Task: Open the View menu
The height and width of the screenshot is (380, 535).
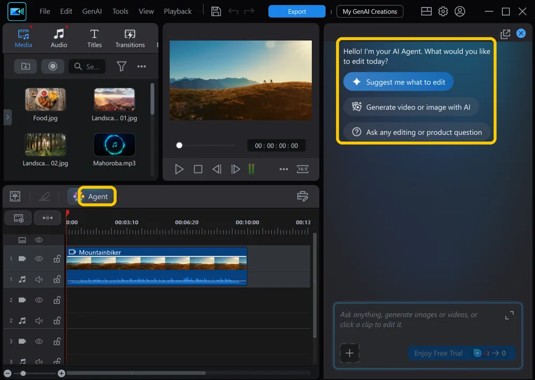Action: click(146, 11)
